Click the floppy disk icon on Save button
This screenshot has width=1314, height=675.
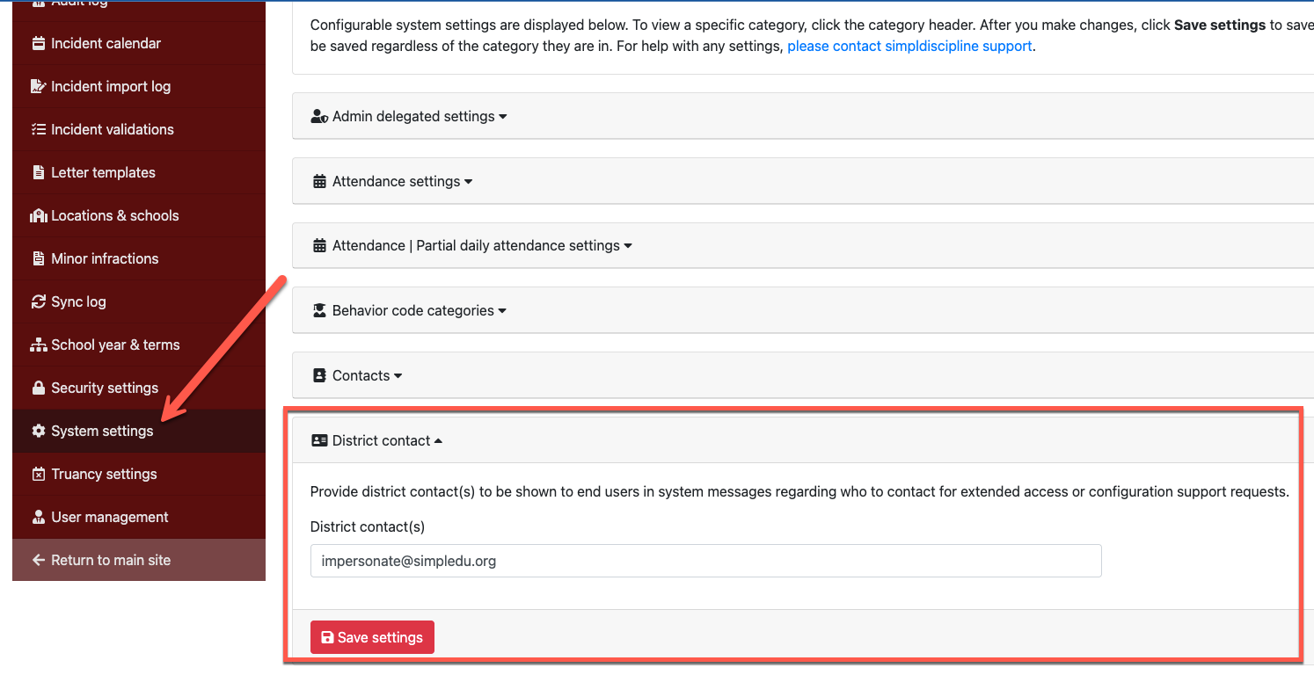[327, 637]
